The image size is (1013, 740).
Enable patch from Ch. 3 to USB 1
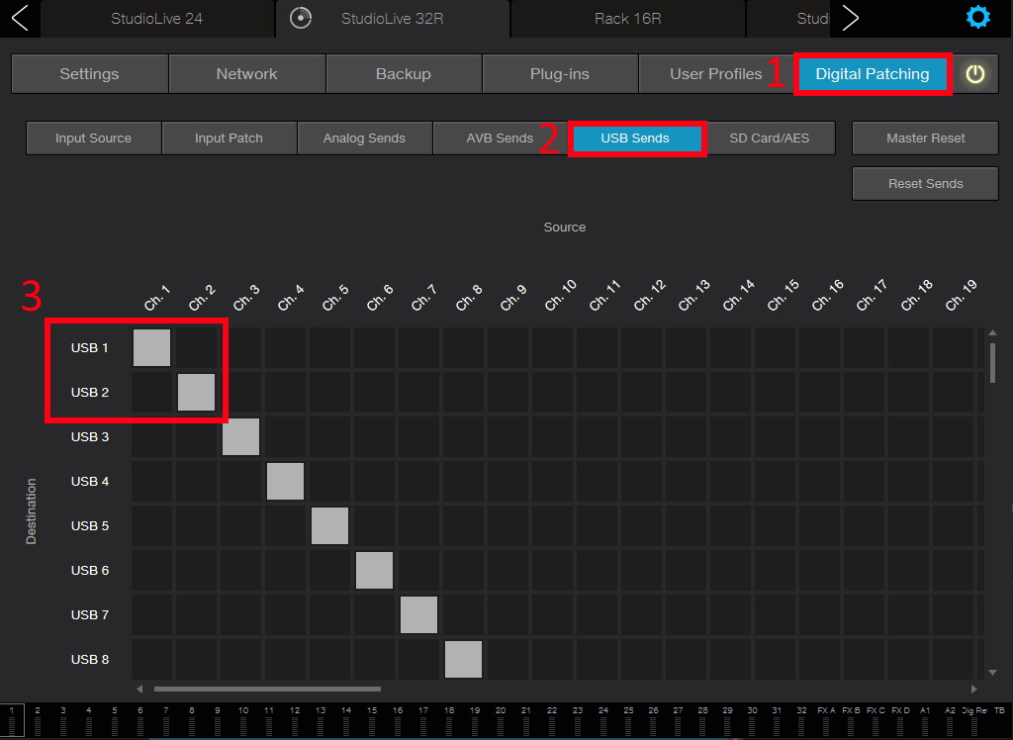point(240,347)
